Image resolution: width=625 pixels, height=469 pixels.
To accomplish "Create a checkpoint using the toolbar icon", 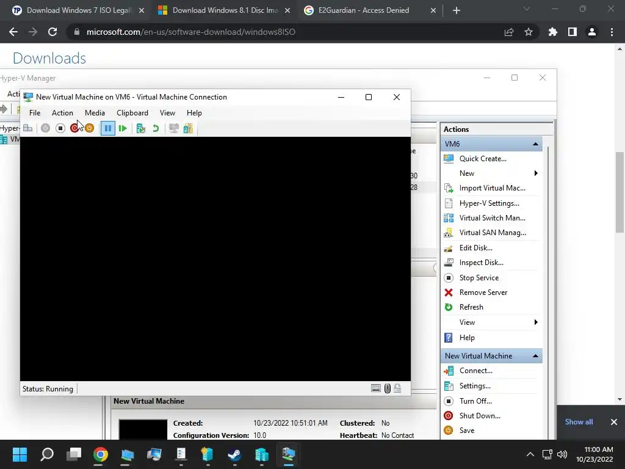I will [141, 128].
